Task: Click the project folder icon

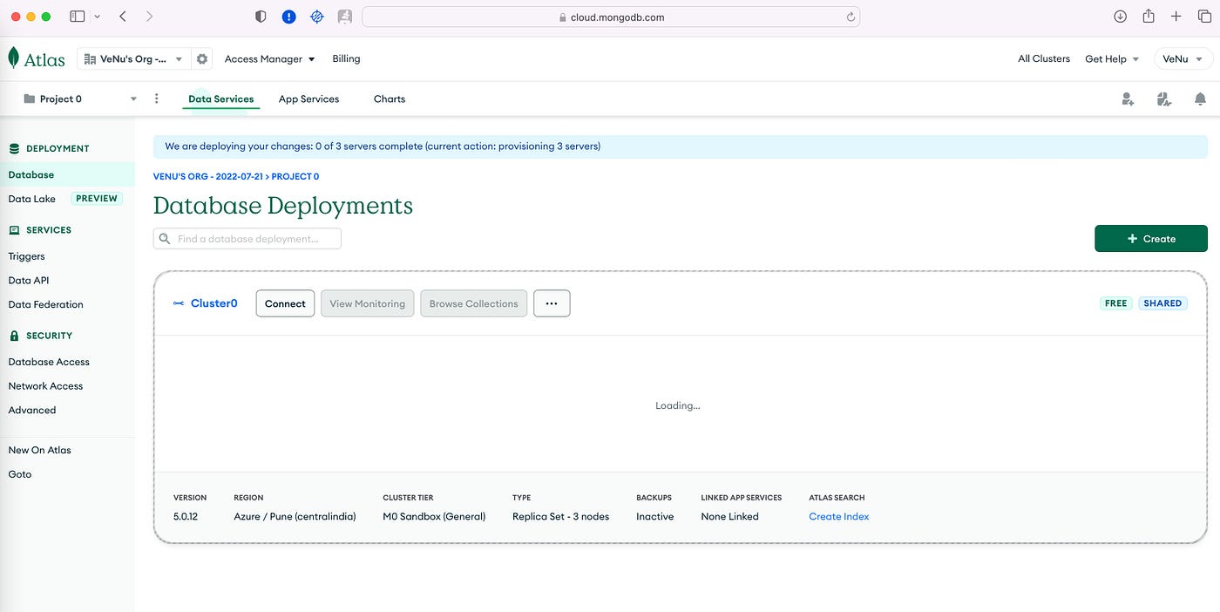Action: click(x=30, y=99)
